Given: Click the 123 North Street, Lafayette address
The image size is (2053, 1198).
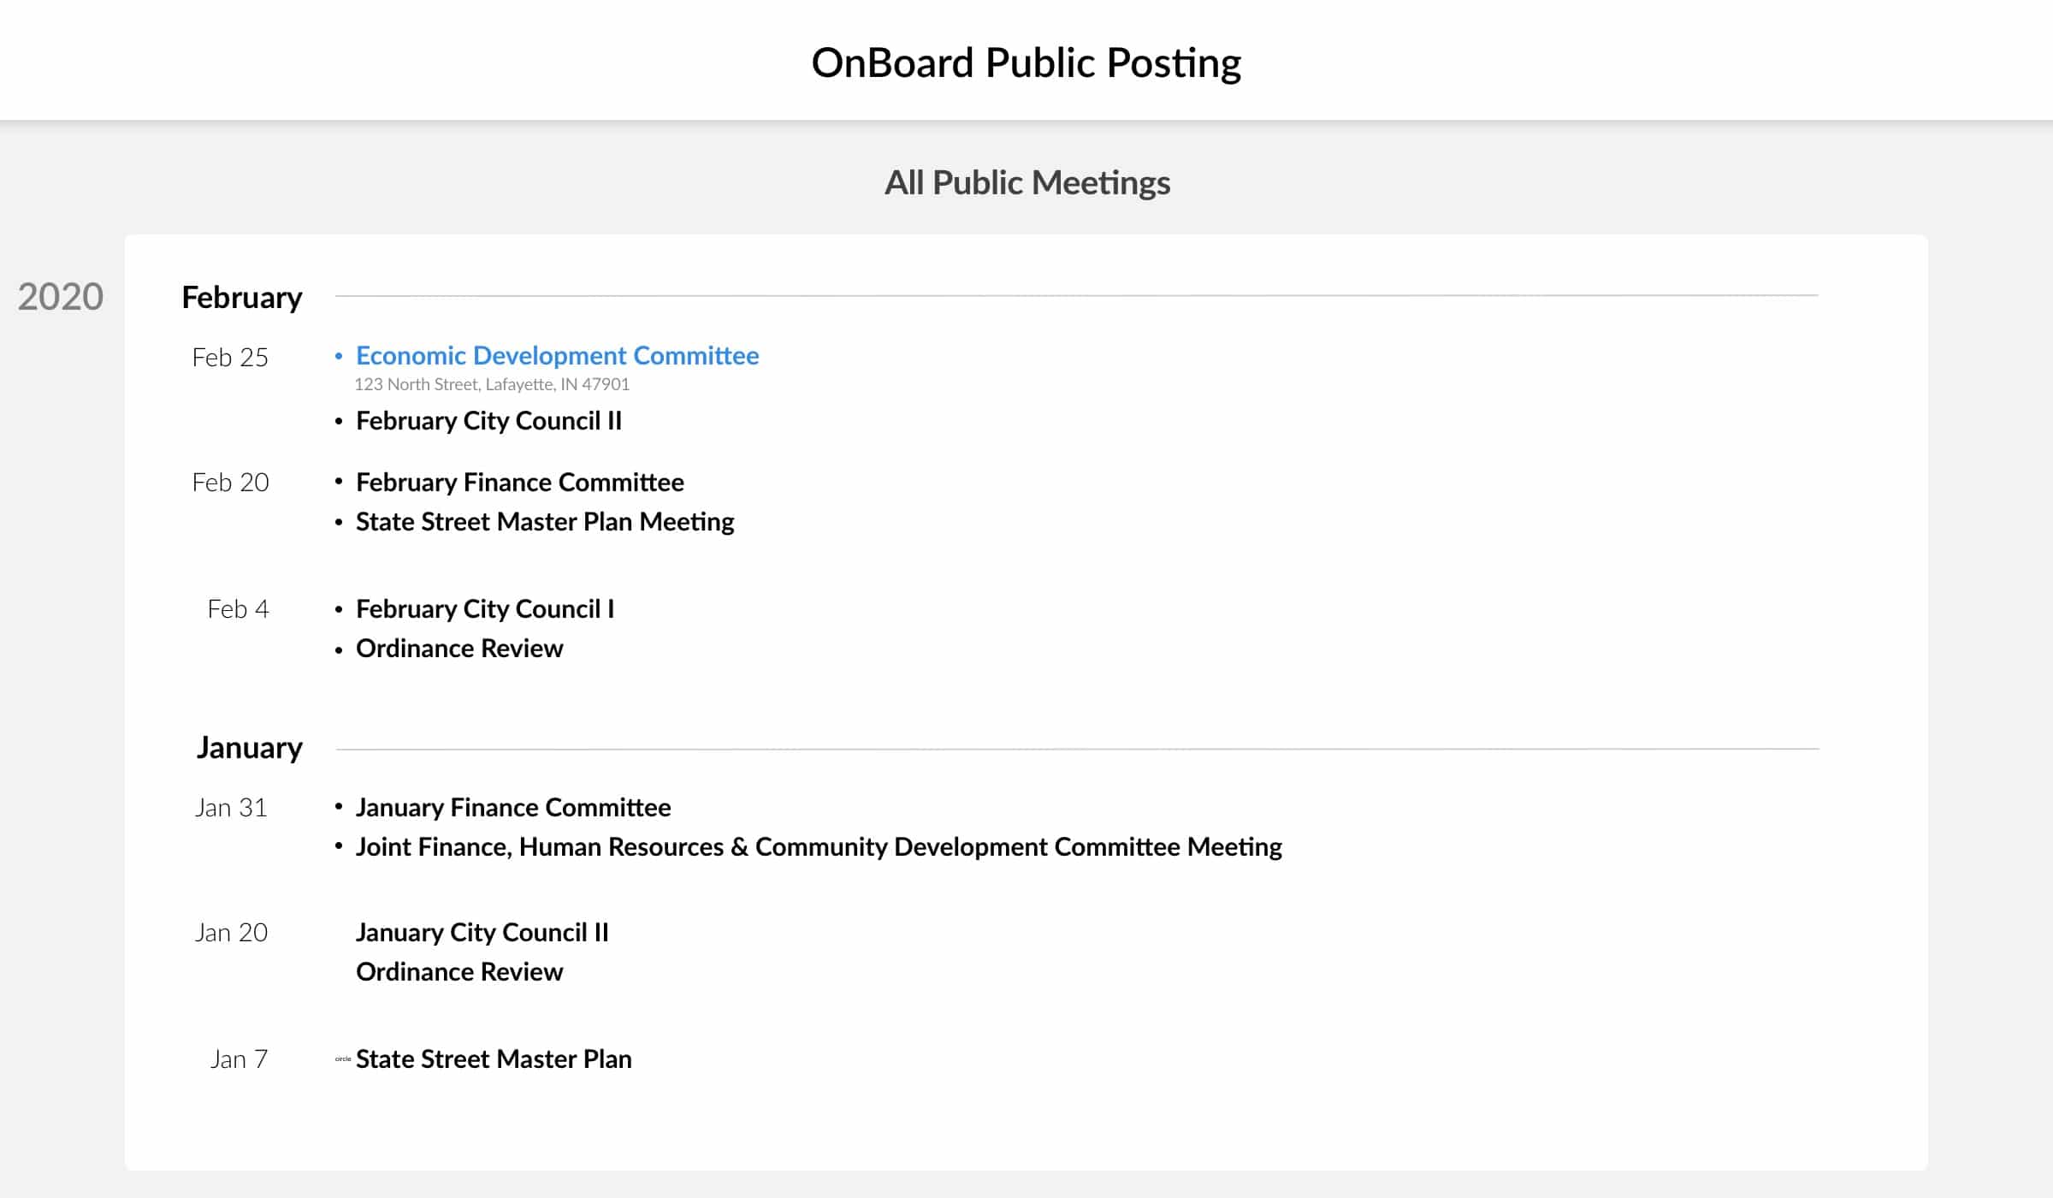Looking at the screenshot, I should click(x=492, y=385).
